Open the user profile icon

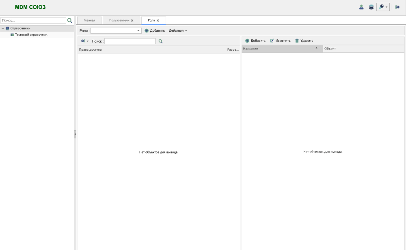361,7
